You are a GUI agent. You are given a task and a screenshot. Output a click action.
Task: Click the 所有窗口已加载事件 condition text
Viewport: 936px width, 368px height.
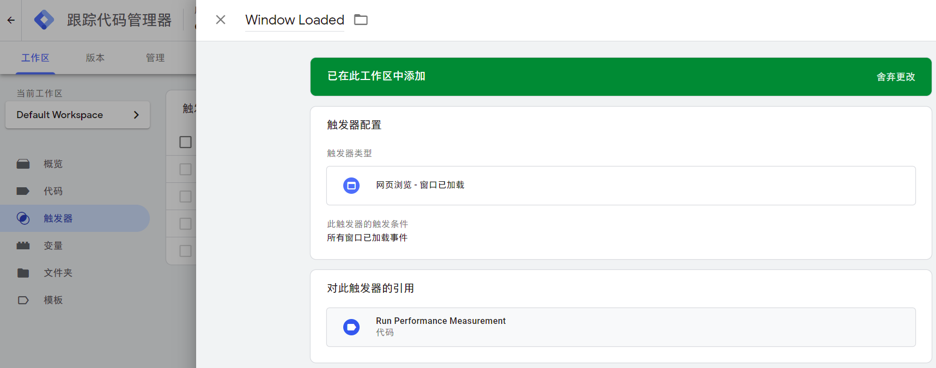click(367, 238)
